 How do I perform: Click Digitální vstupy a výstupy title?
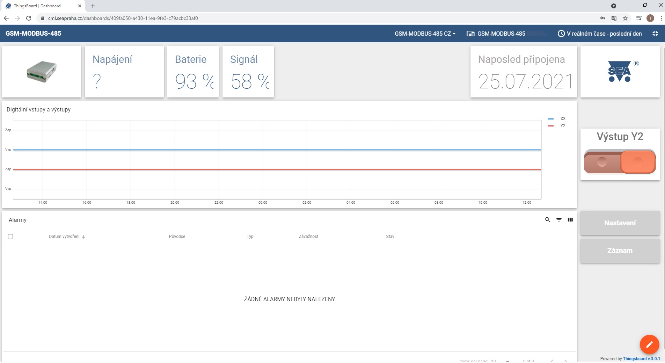(x=38, y=109)
